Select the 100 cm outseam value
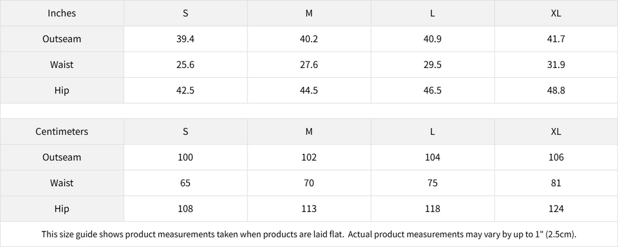Viewport: 618px width, 247px height. click(185, 157)
